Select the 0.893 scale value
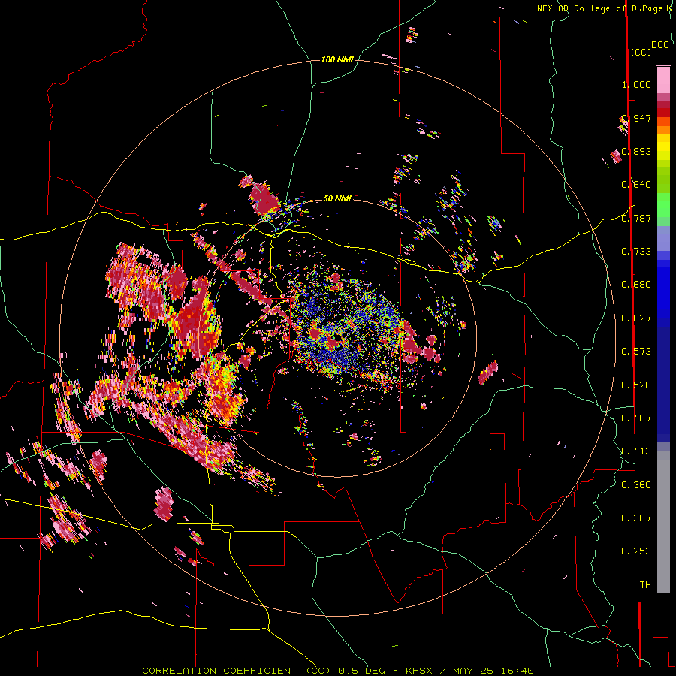Image resolution: width=676 pixels, height=676 pixels. click(x=636, y=151)
